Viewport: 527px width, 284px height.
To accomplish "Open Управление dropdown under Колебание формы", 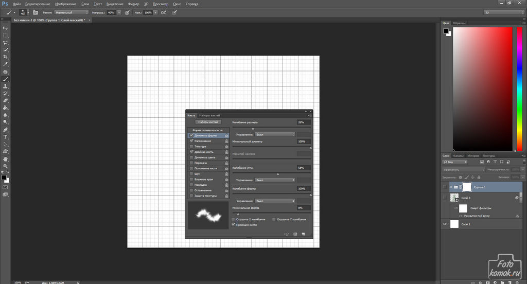I will 275,201.
